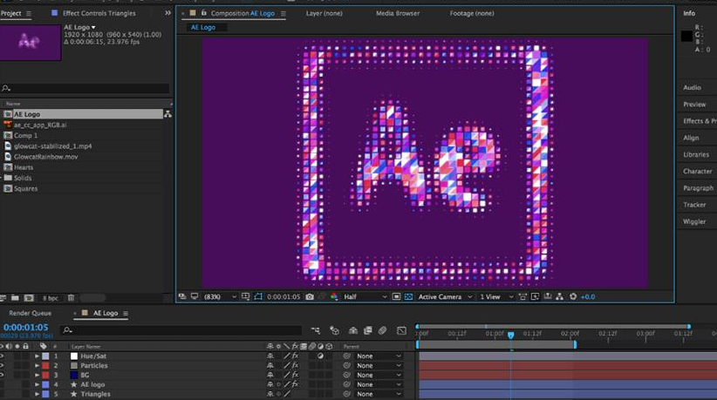The image size is (717, 400).
Task: Expand the Particles layer properties
Action: point(37,365)
